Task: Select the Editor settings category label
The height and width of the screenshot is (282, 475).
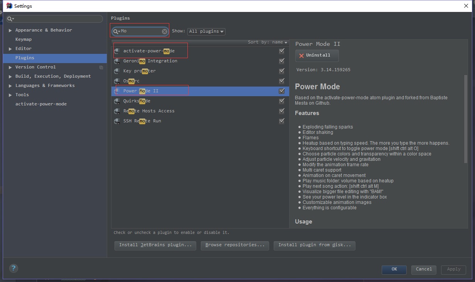Action: [24, 48]
